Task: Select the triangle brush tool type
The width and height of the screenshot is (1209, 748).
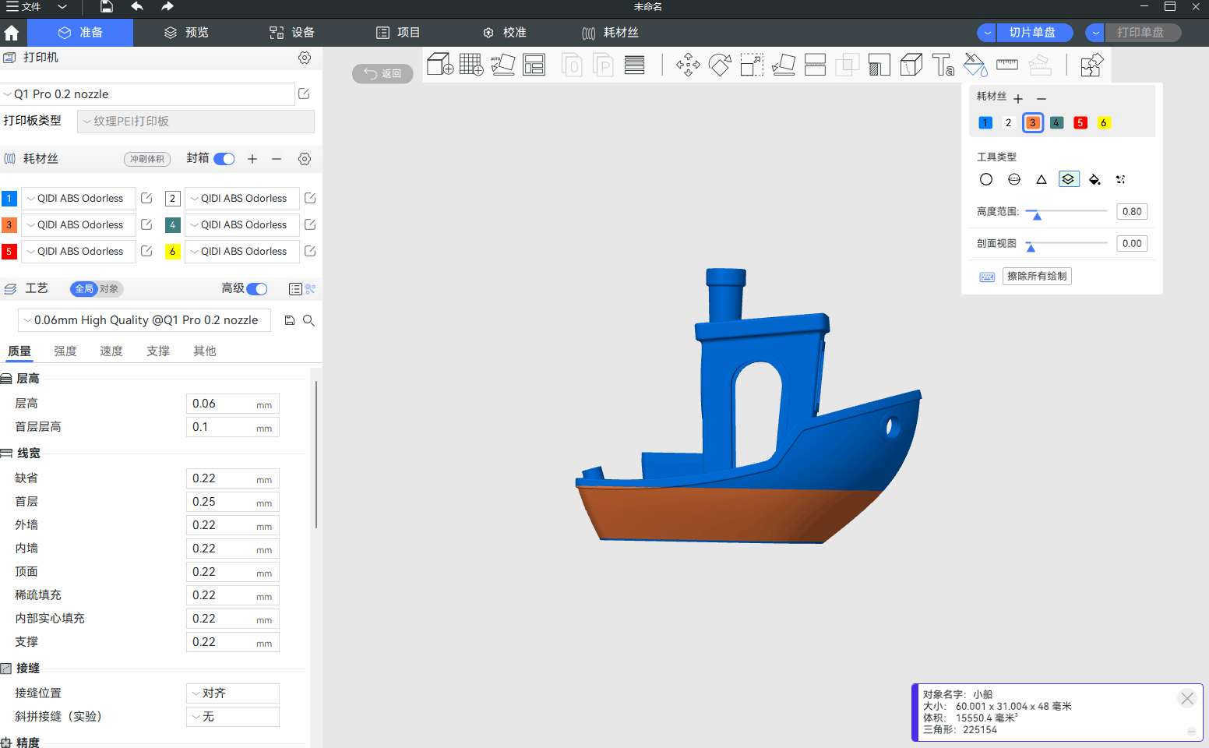Action: 1041,179
